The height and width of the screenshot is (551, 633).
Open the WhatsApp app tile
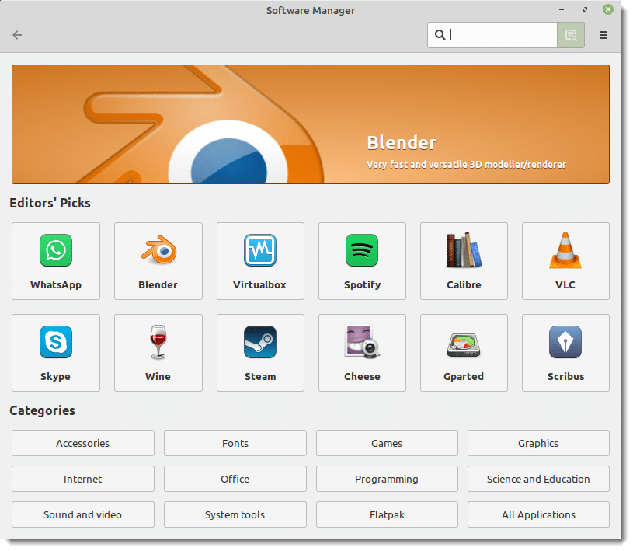[x=56, y=263]
